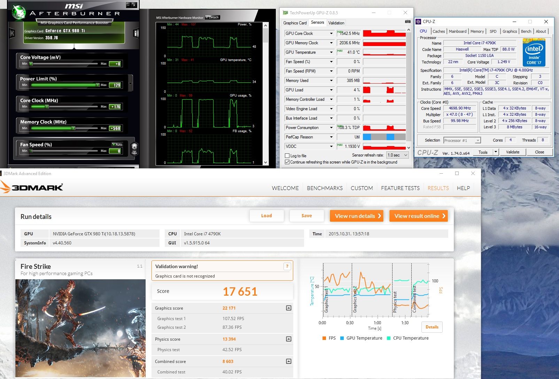Click the CPU-Z Validate button
The width and height of the screenshot is (559, 379).
(512, 152)
